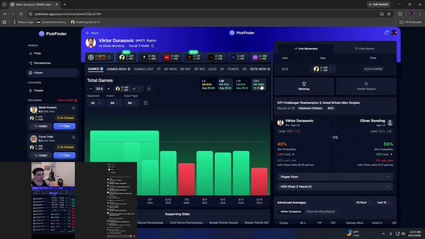Image resolution: width=425 pixels, height=239 pixels.
Task: Open the user profile avatar menu
Action: click(x=394, y=33)
